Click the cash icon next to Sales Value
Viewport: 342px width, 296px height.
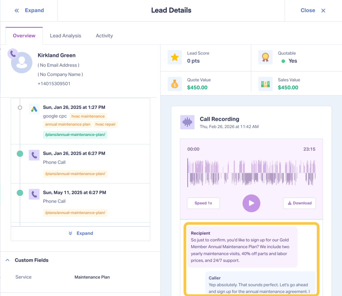[265, 84]
